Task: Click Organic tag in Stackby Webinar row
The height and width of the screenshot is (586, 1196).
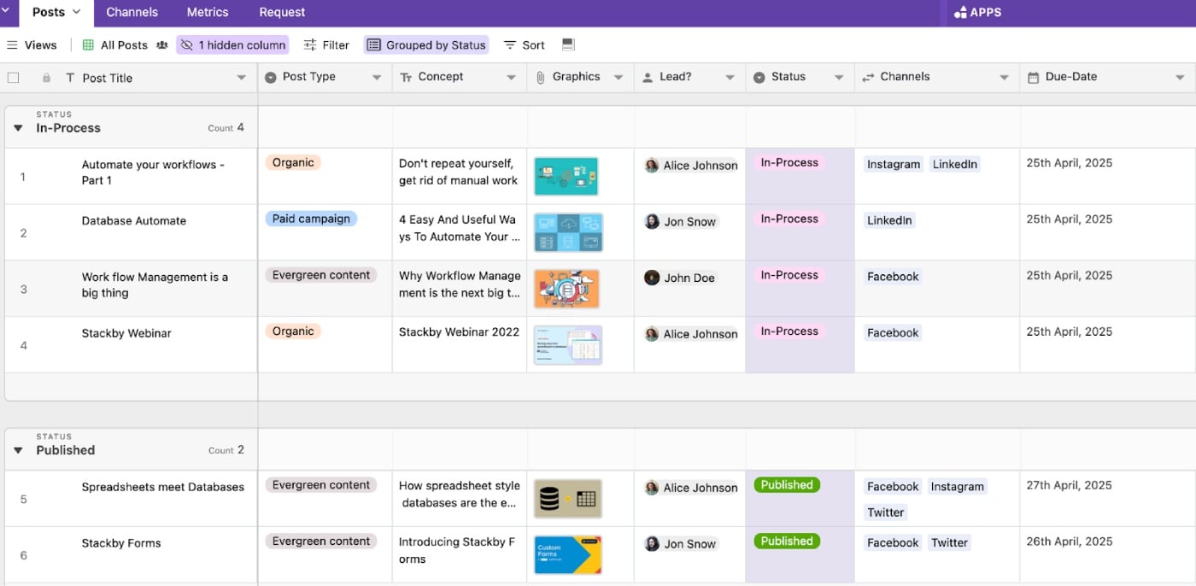Action: click(x=293, y=331)
